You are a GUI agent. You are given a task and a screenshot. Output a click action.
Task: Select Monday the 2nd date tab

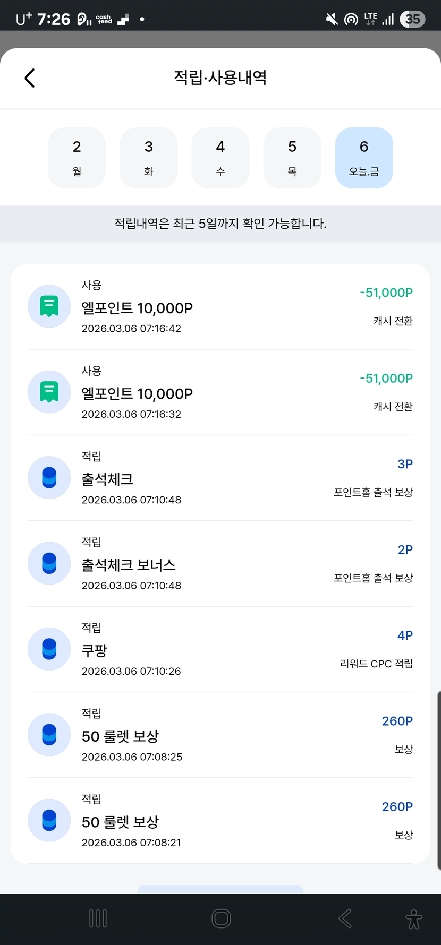[x=77, y=158]
